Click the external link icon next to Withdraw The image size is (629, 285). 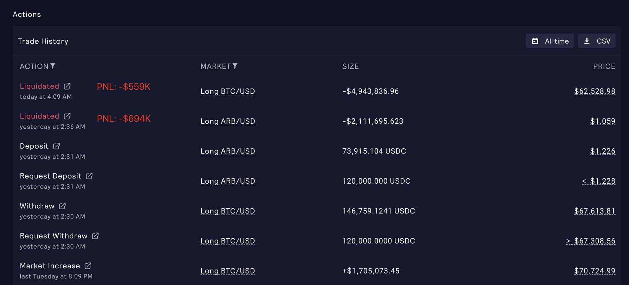pos(62,206)
